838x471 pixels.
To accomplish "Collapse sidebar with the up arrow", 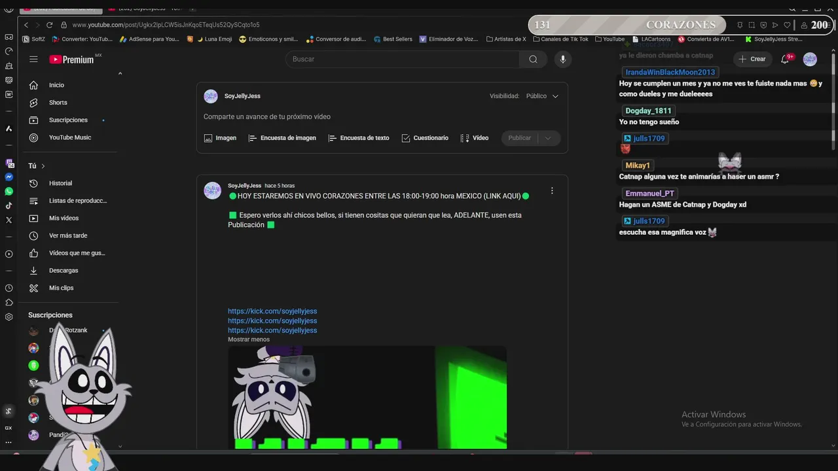I will point(120,74).
